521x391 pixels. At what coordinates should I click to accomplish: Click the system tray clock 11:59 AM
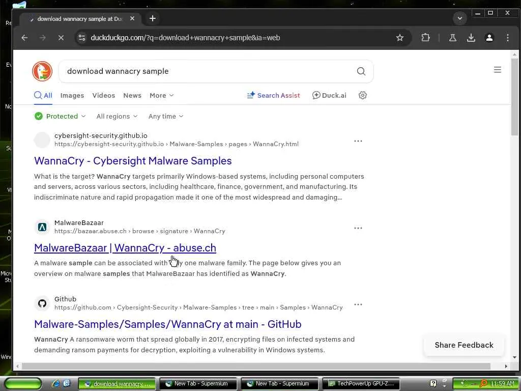tap(502, 384)
